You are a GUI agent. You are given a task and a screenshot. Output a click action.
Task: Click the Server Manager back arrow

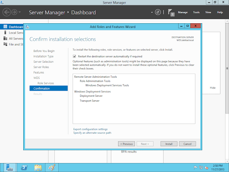point(6,13)
